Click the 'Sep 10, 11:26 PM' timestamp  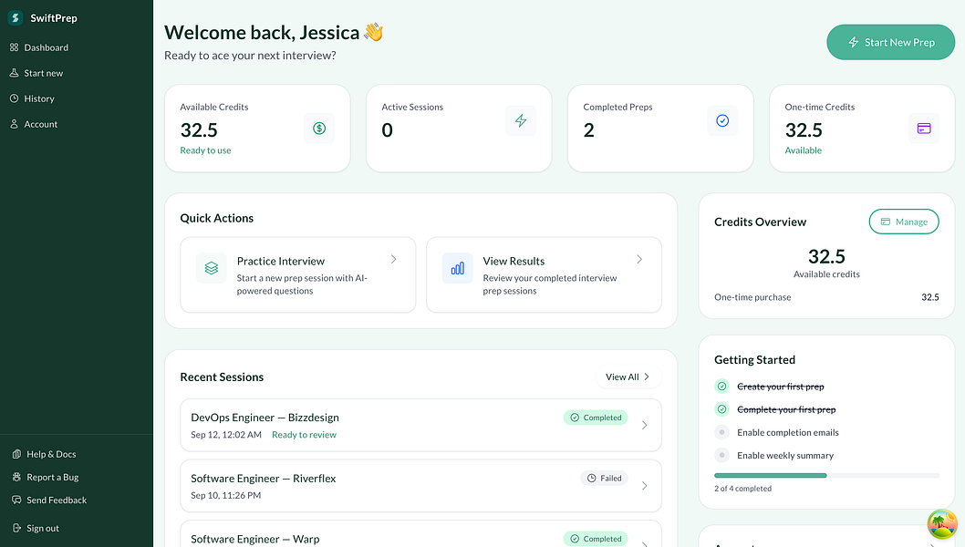[226, 495]
